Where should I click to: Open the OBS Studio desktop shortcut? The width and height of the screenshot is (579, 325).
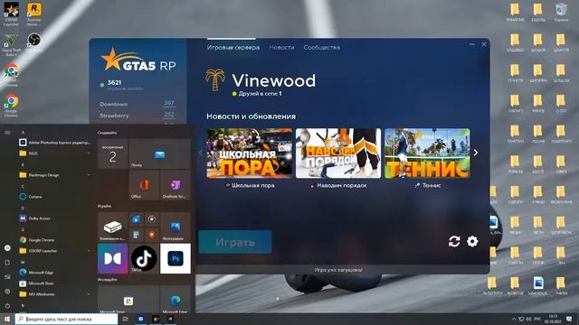(34, 42)
